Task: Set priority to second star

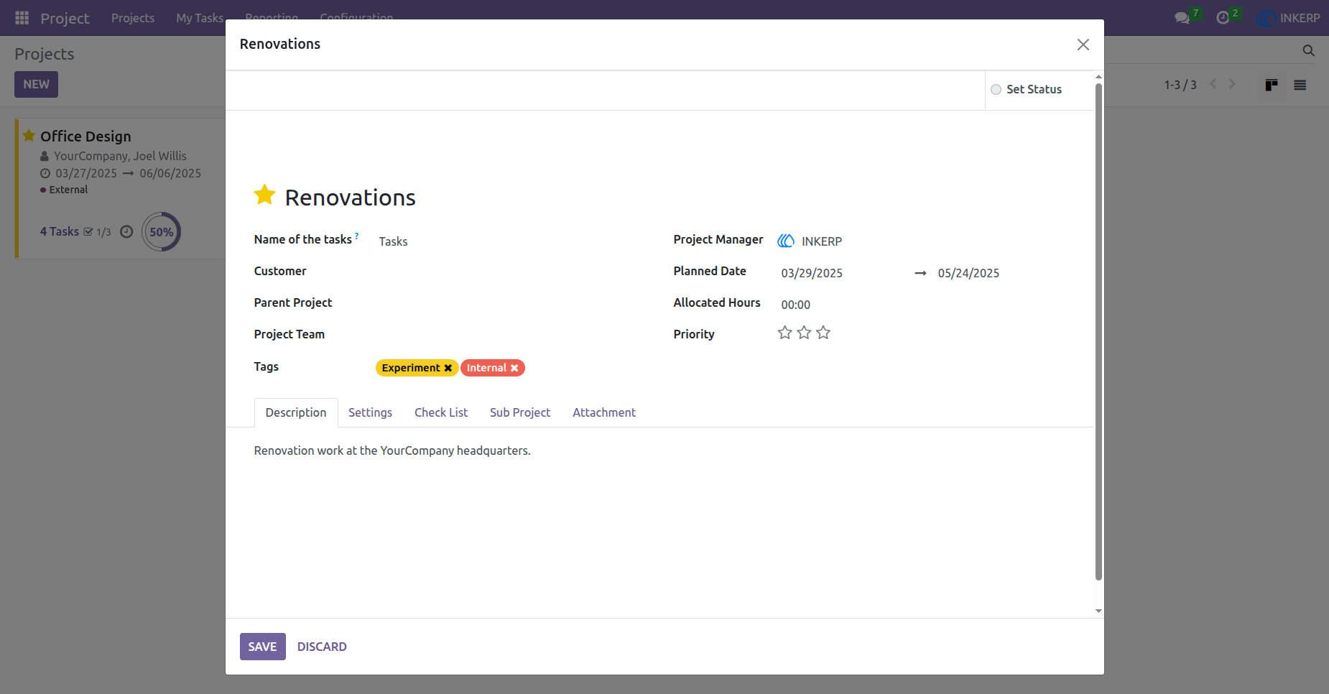Action: click(x=804, y=333)
